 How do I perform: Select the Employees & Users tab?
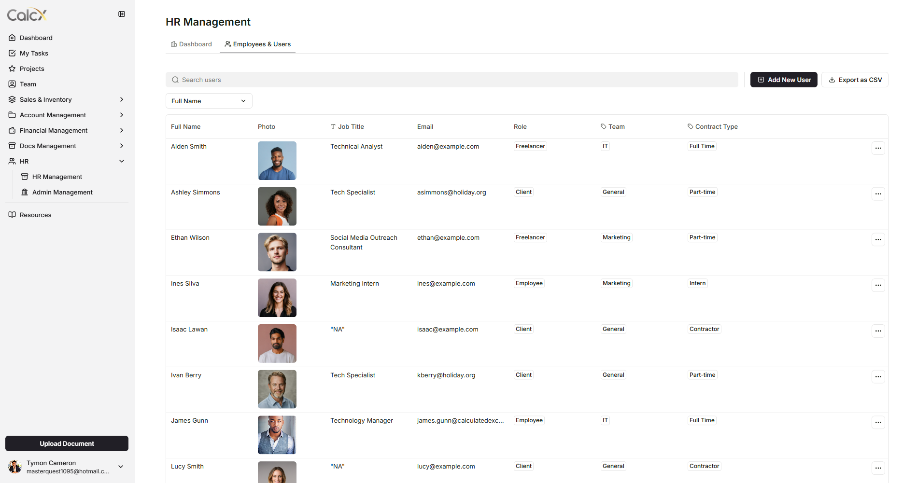pyautogui.click(x=257, y=44)
